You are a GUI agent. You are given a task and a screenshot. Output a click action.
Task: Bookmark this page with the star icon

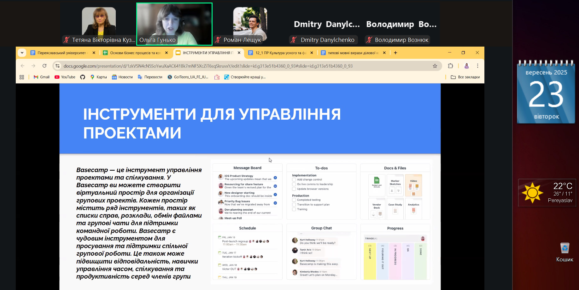435,66
